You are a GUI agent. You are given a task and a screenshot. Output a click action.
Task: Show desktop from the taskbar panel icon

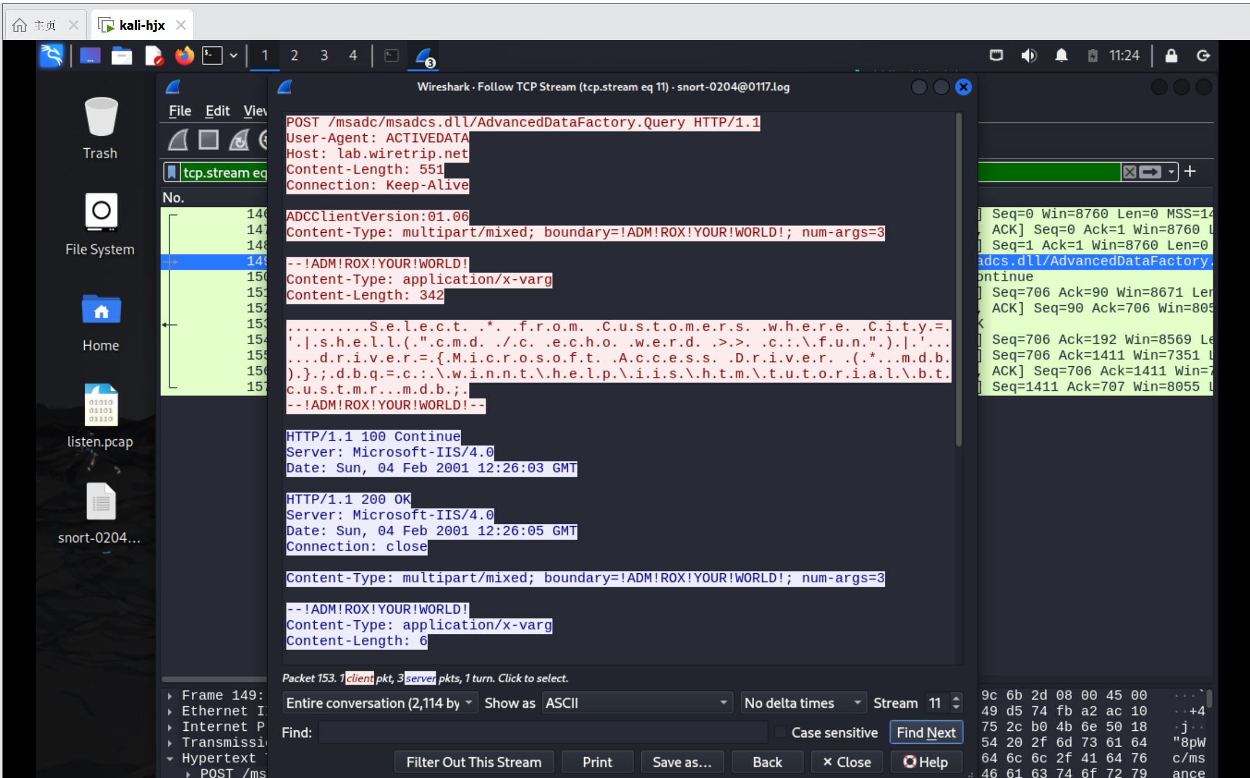90,56
